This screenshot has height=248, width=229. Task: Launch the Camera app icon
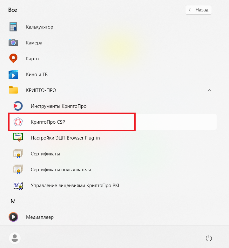tap(13, 42)
